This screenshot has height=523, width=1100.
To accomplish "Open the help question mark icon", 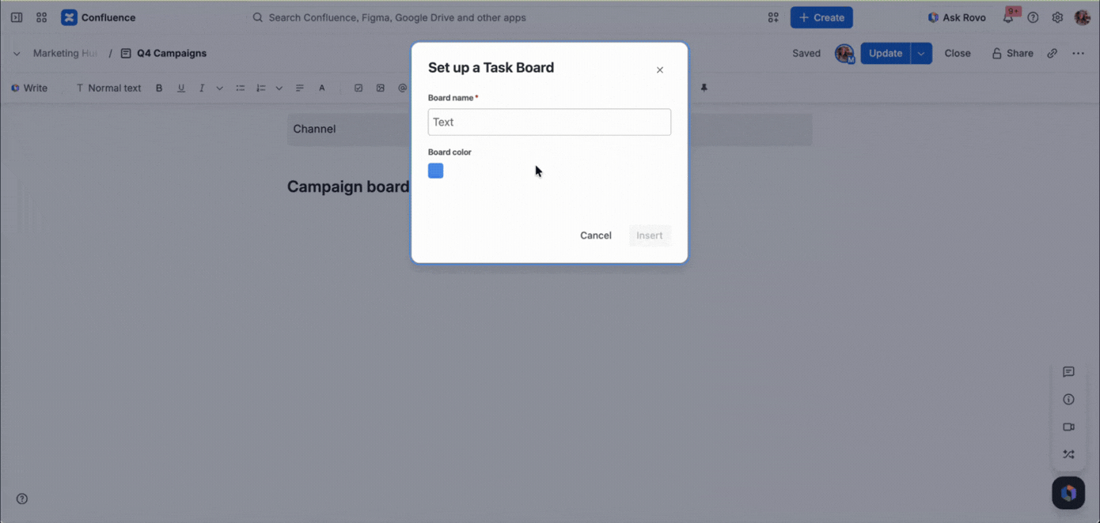I will pos(1033,17).
